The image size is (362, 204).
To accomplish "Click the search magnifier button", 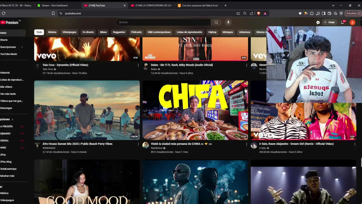I will point(216,22).
